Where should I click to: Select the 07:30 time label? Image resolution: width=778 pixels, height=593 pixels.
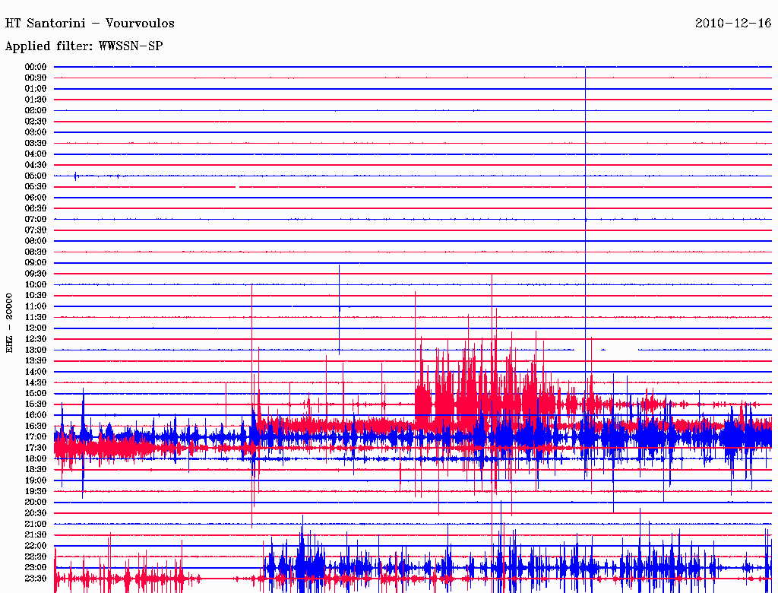pos(36,230)
